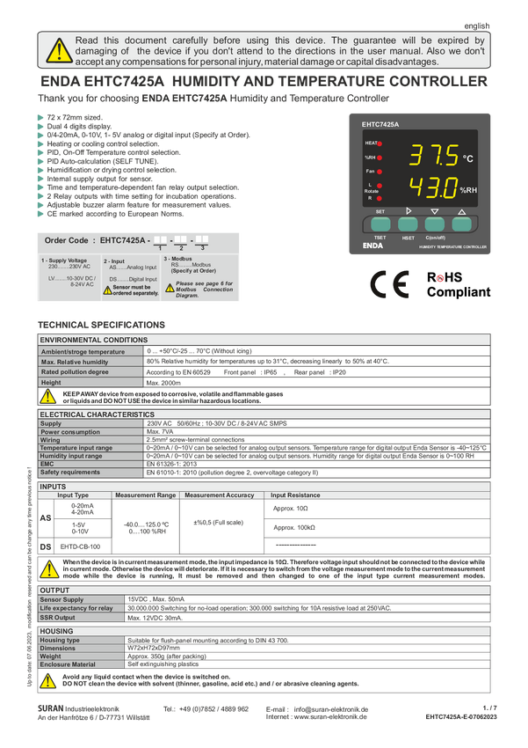Click document code EHTC7425A-E-07062023 in footer
This screenshot has height=748, width=528.
pos(461,716)
